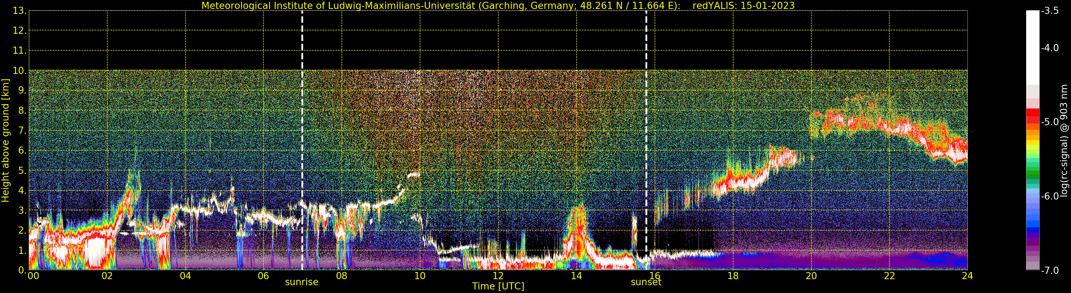Click the '24' time tick label
The height and width of the screenshot is (293, 1071).
pyautogui.click(x=967, y=276)
